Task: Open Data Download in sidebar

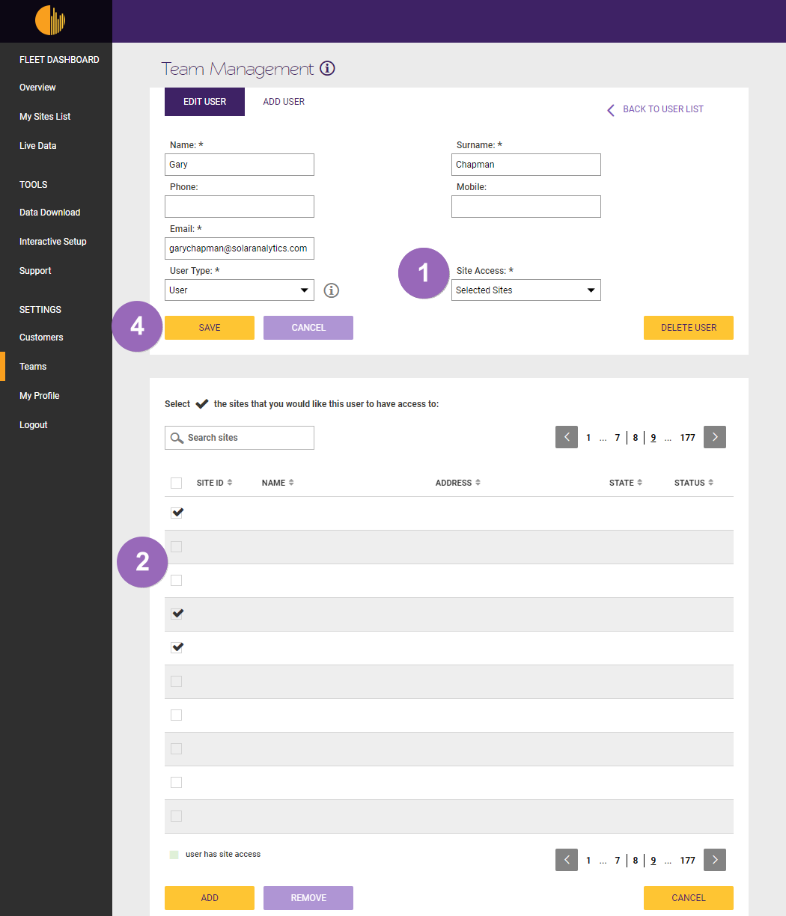Action: click(49, 213)
